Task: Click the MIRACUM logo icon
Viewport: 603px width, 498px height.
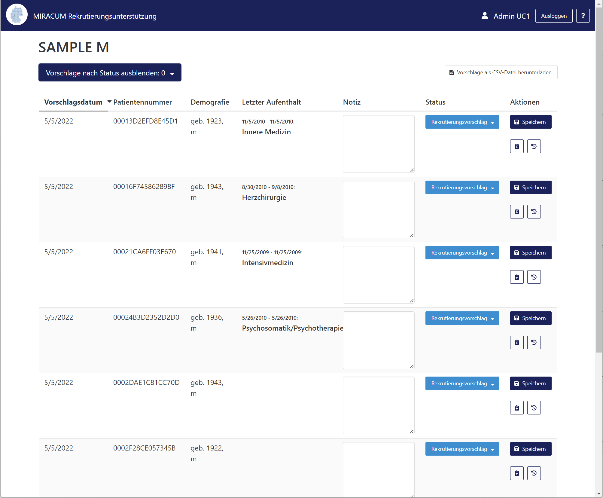Action: [17, 15]
